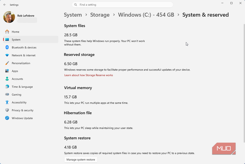This screenshot has width=245, height=164.
Task: Click Rob LeFebvre profile picture
Action: [9, 17]
